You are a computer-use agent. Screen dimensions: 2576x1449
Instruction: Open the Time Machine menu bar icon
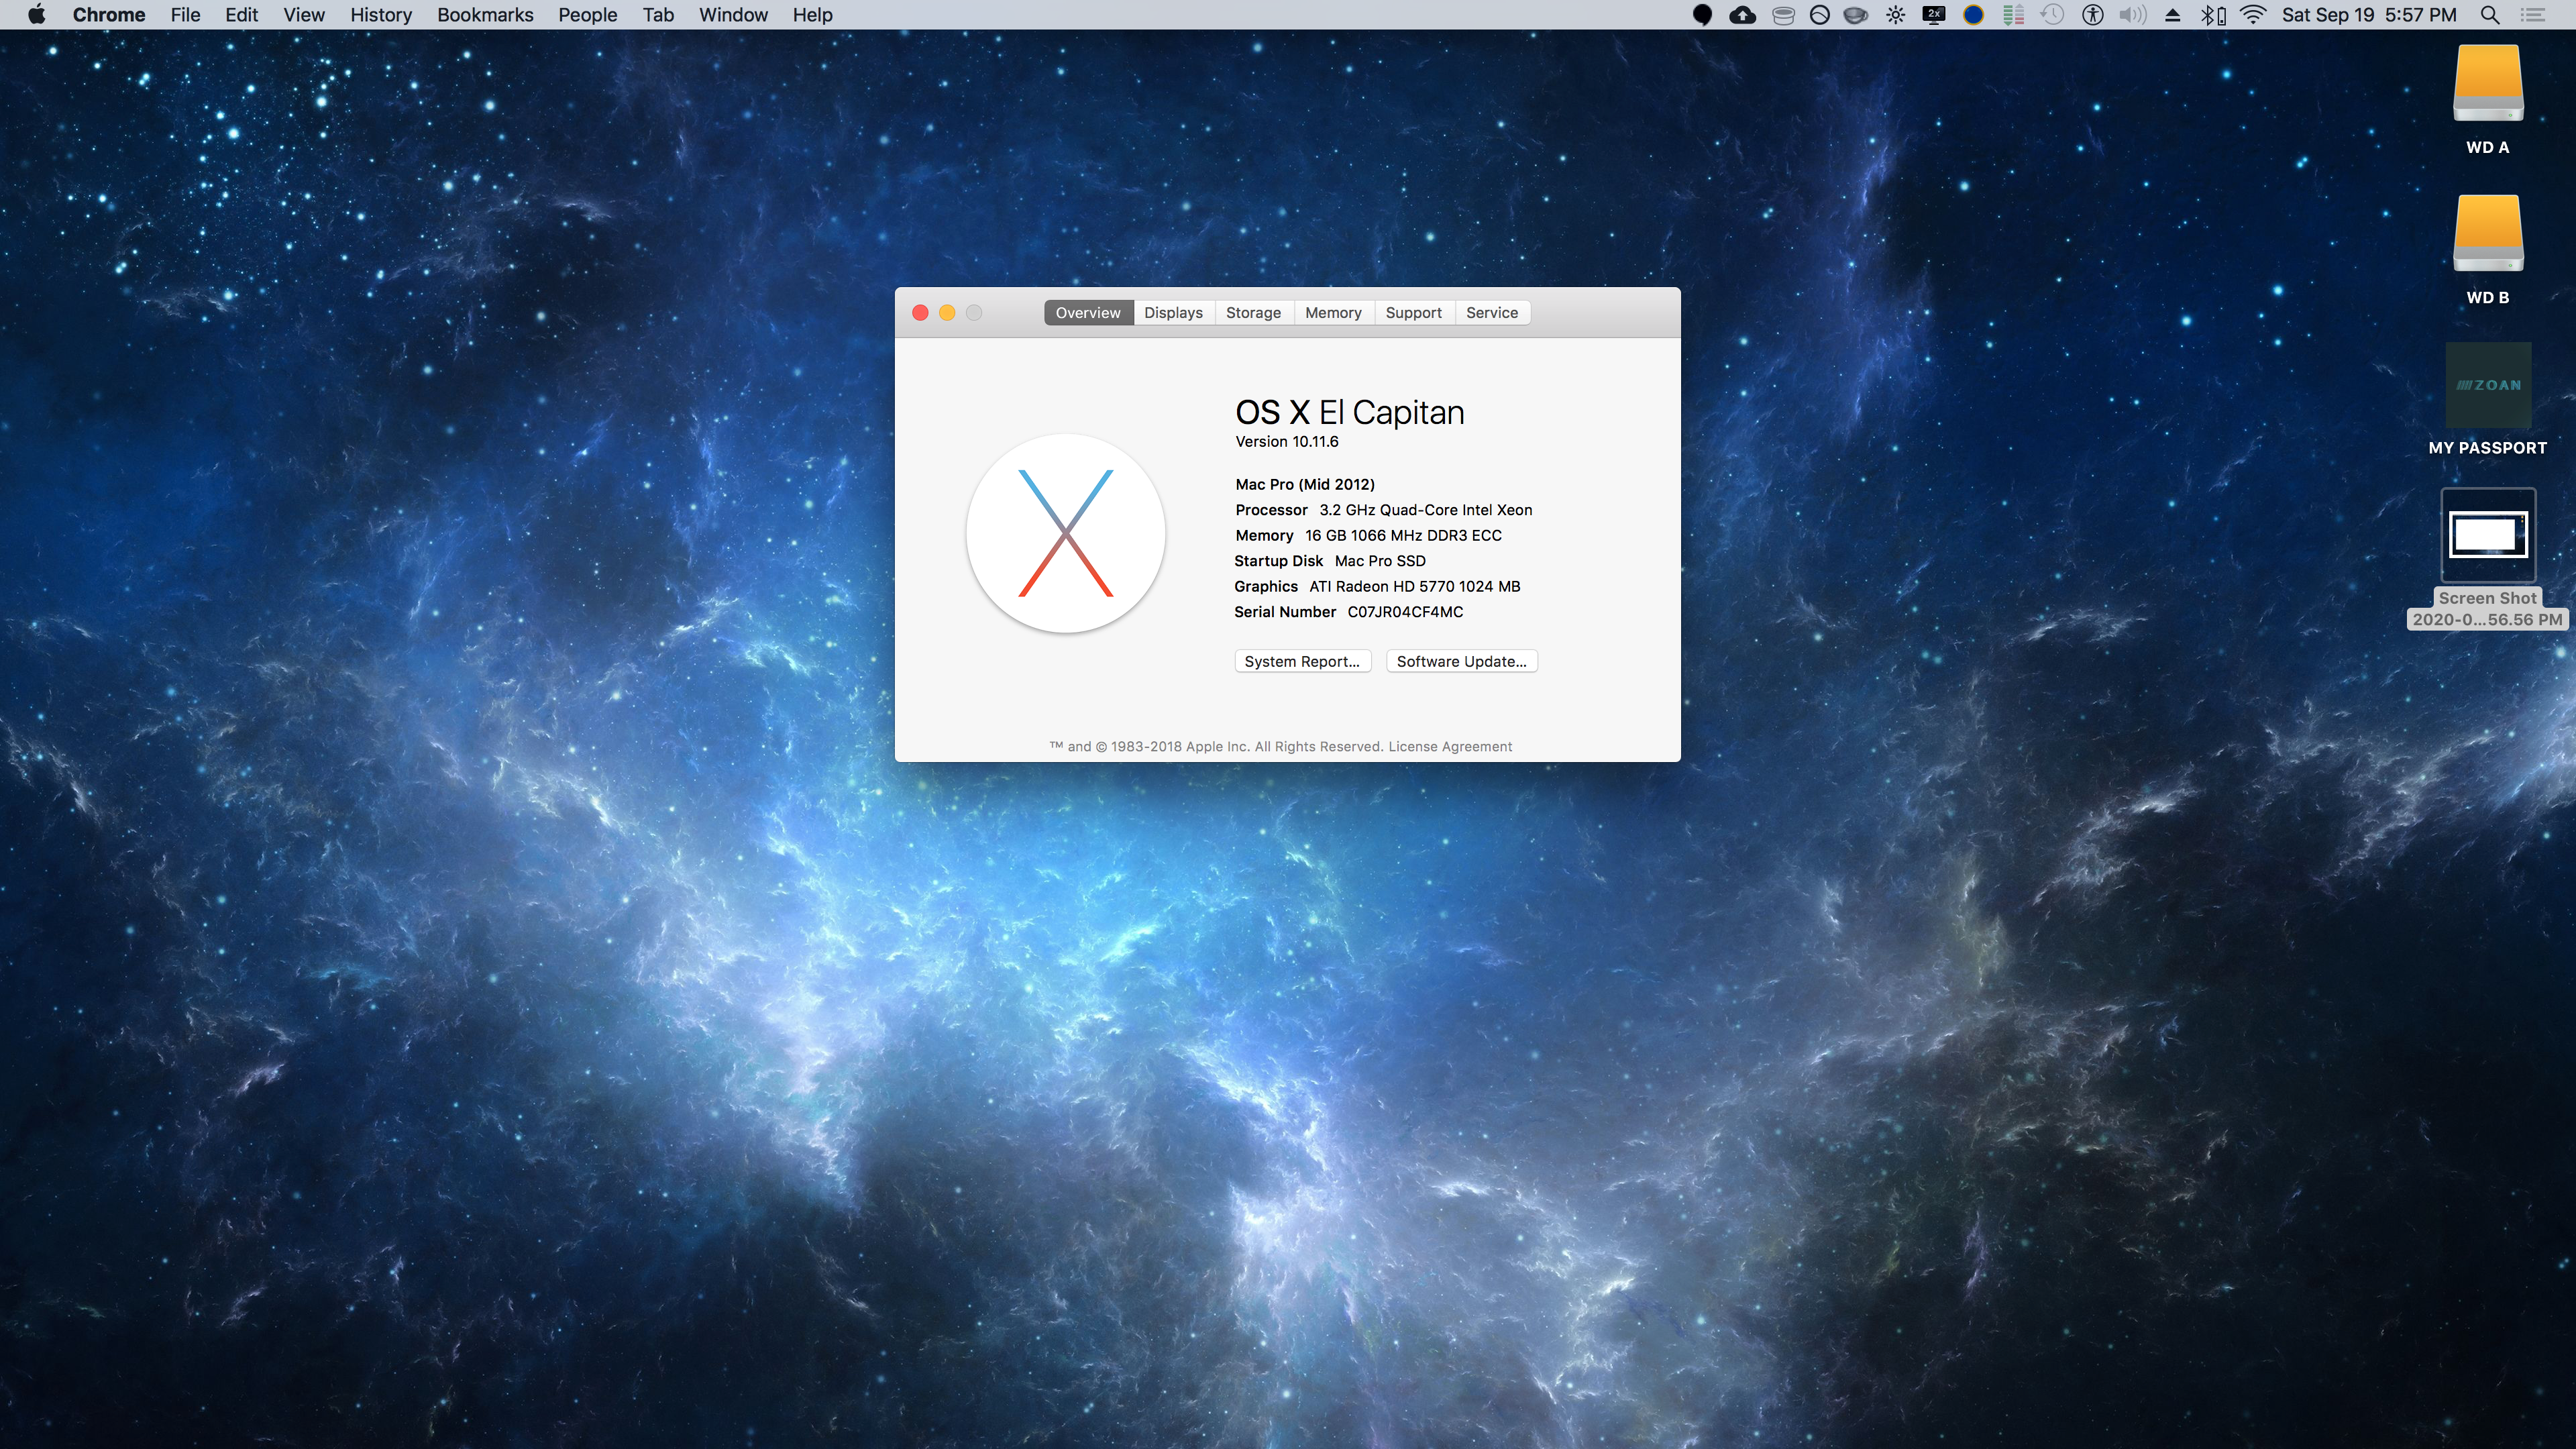2052,15
